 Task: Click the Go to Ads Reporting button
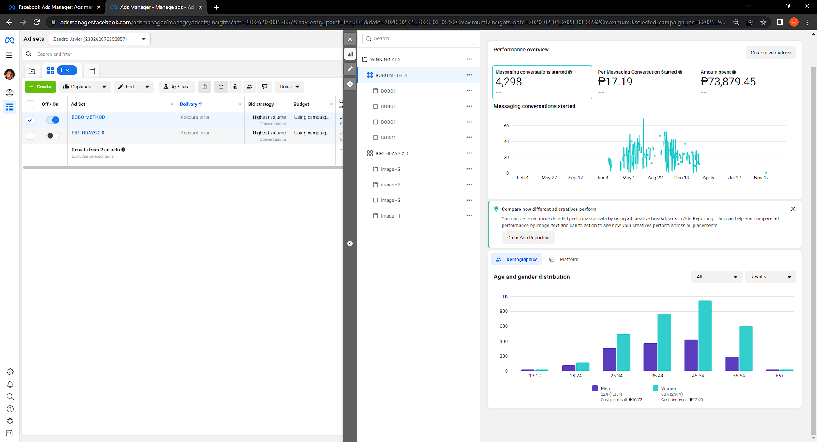[528, 238]
